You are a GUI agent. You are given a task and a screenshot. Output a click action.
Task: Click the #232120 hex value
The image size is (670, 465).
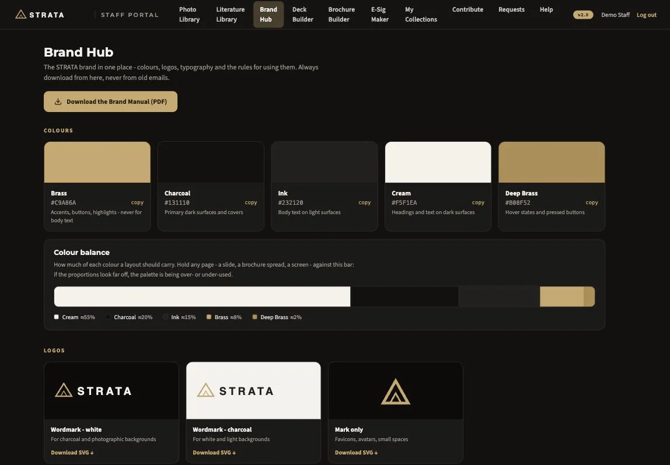click(x=291, y=203)
